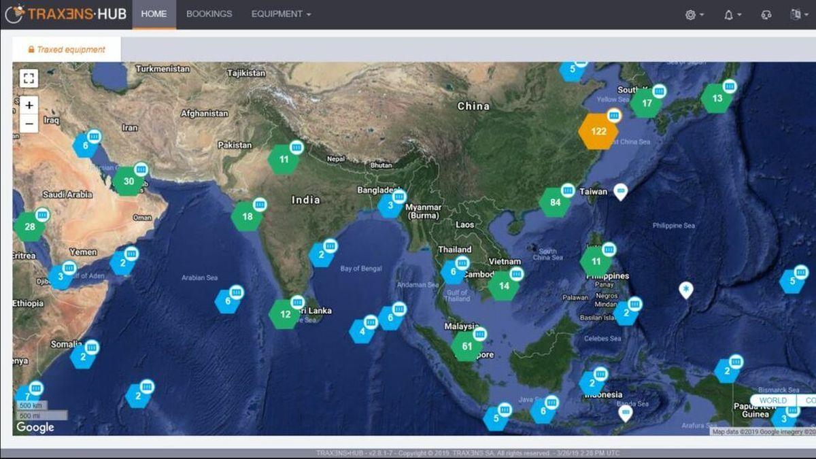Click the orange 122 cluster near China
816x459 pixels.
point(598,132)
